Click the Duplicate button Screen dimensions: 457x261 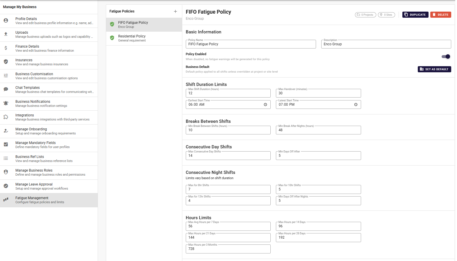(x=415, y=15)
